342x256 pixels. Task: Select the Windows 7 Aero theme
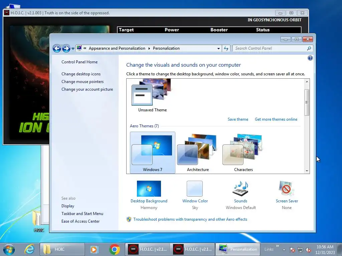[x=152, y=153]
